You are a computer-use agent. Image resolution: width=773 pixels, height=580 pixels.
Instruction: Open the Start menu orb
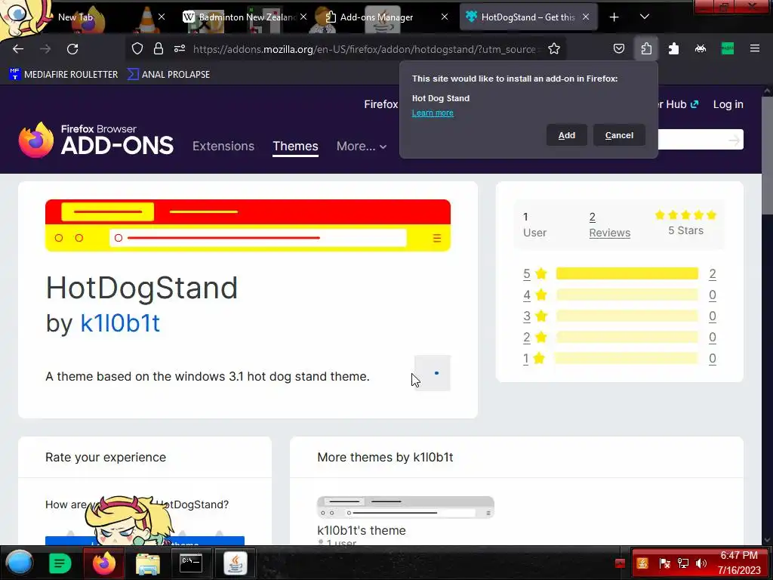coord(20,563)
